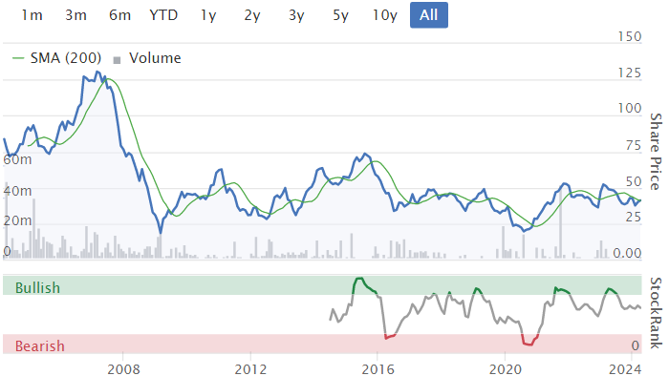
Task: Switch chart to 6m range
Action: click(119, 15)
